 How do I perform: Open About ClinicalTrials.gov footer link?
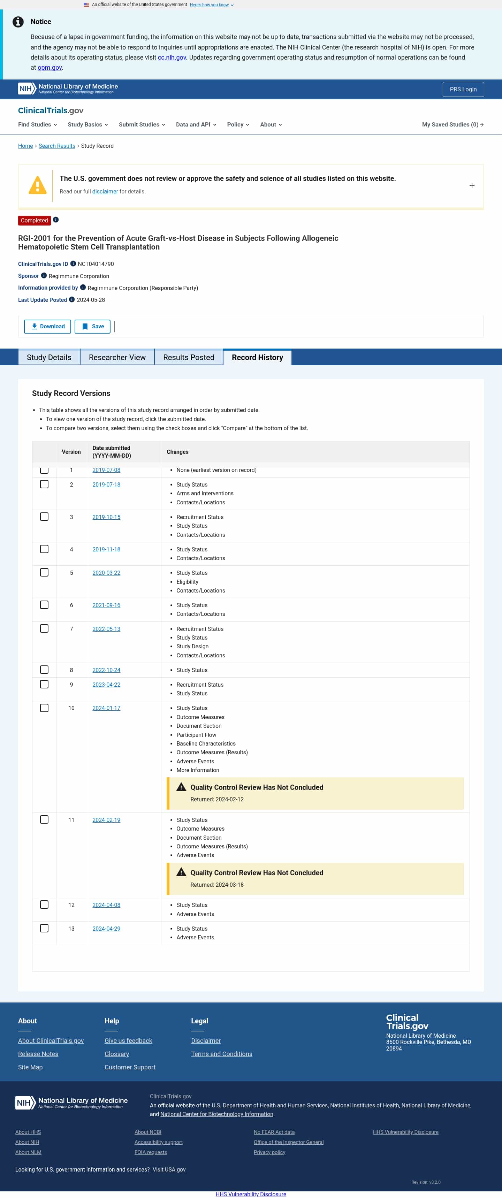[51, 1041]
